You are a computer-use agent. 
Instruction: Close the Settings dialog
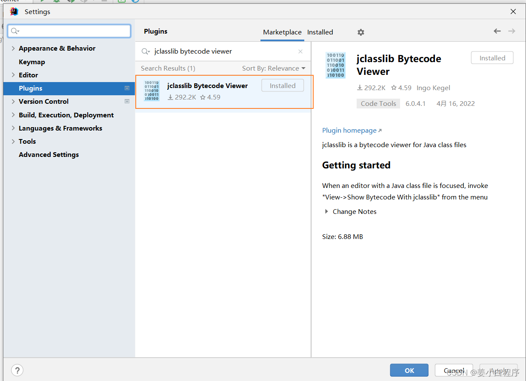514,11
